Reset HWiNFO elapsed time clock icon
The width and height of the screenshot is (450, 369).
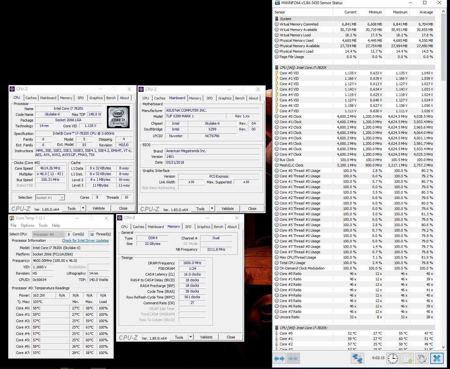[x=393, y=358]
